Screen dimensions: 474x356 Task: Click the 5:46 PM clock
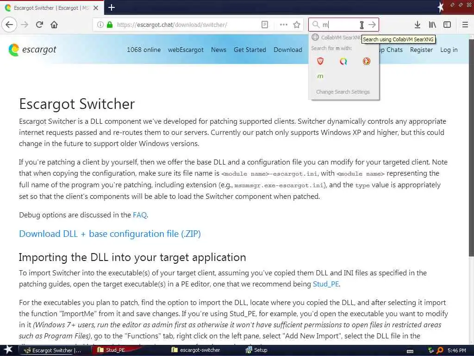(457, 350)
